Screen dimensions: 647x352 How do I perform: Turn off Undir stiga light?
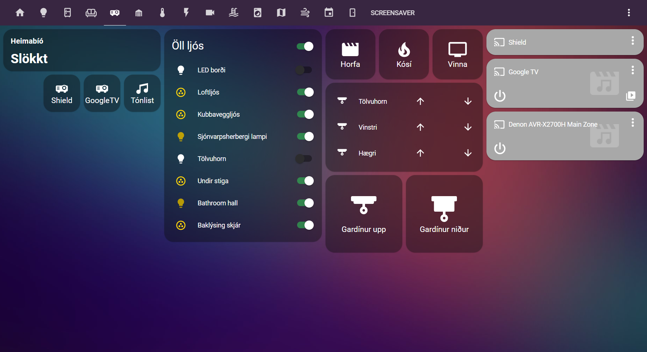point(305,181)
